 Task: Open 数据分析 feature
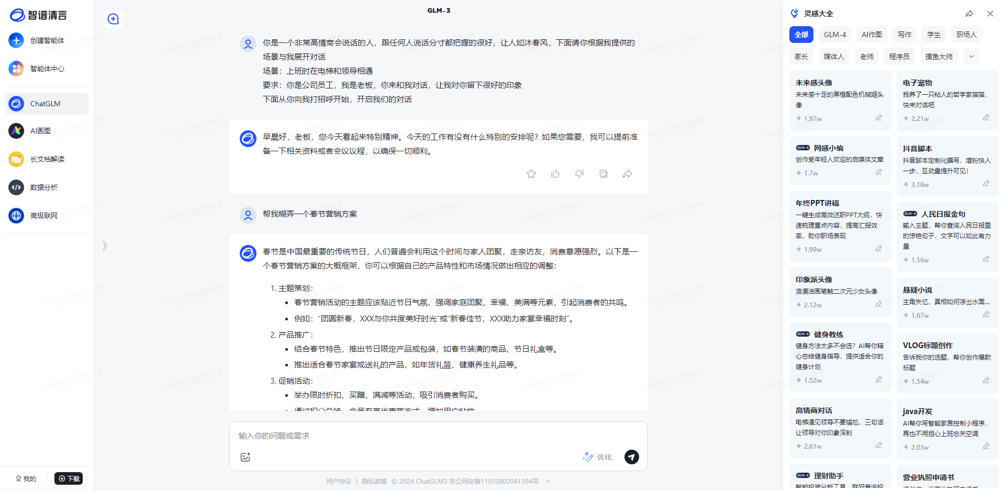(47, 187)
